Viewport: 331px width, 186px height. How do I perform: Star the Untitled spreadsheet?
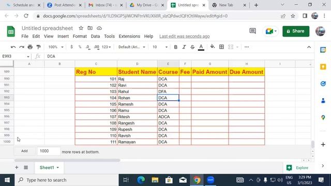(x=81, y=28)
